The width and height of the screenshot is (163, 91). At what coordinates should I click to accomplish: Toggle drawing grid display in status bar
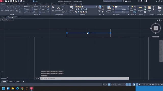(x=109, y=84)
